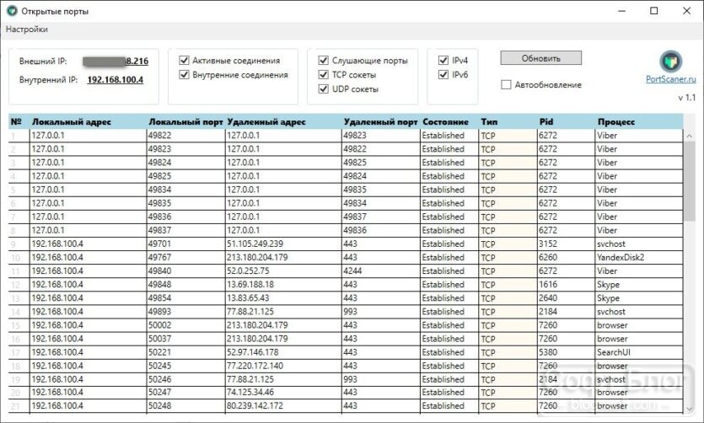Toggle Слушающие порты checkbox
The image size is (704, 423).
pos(323,60)
